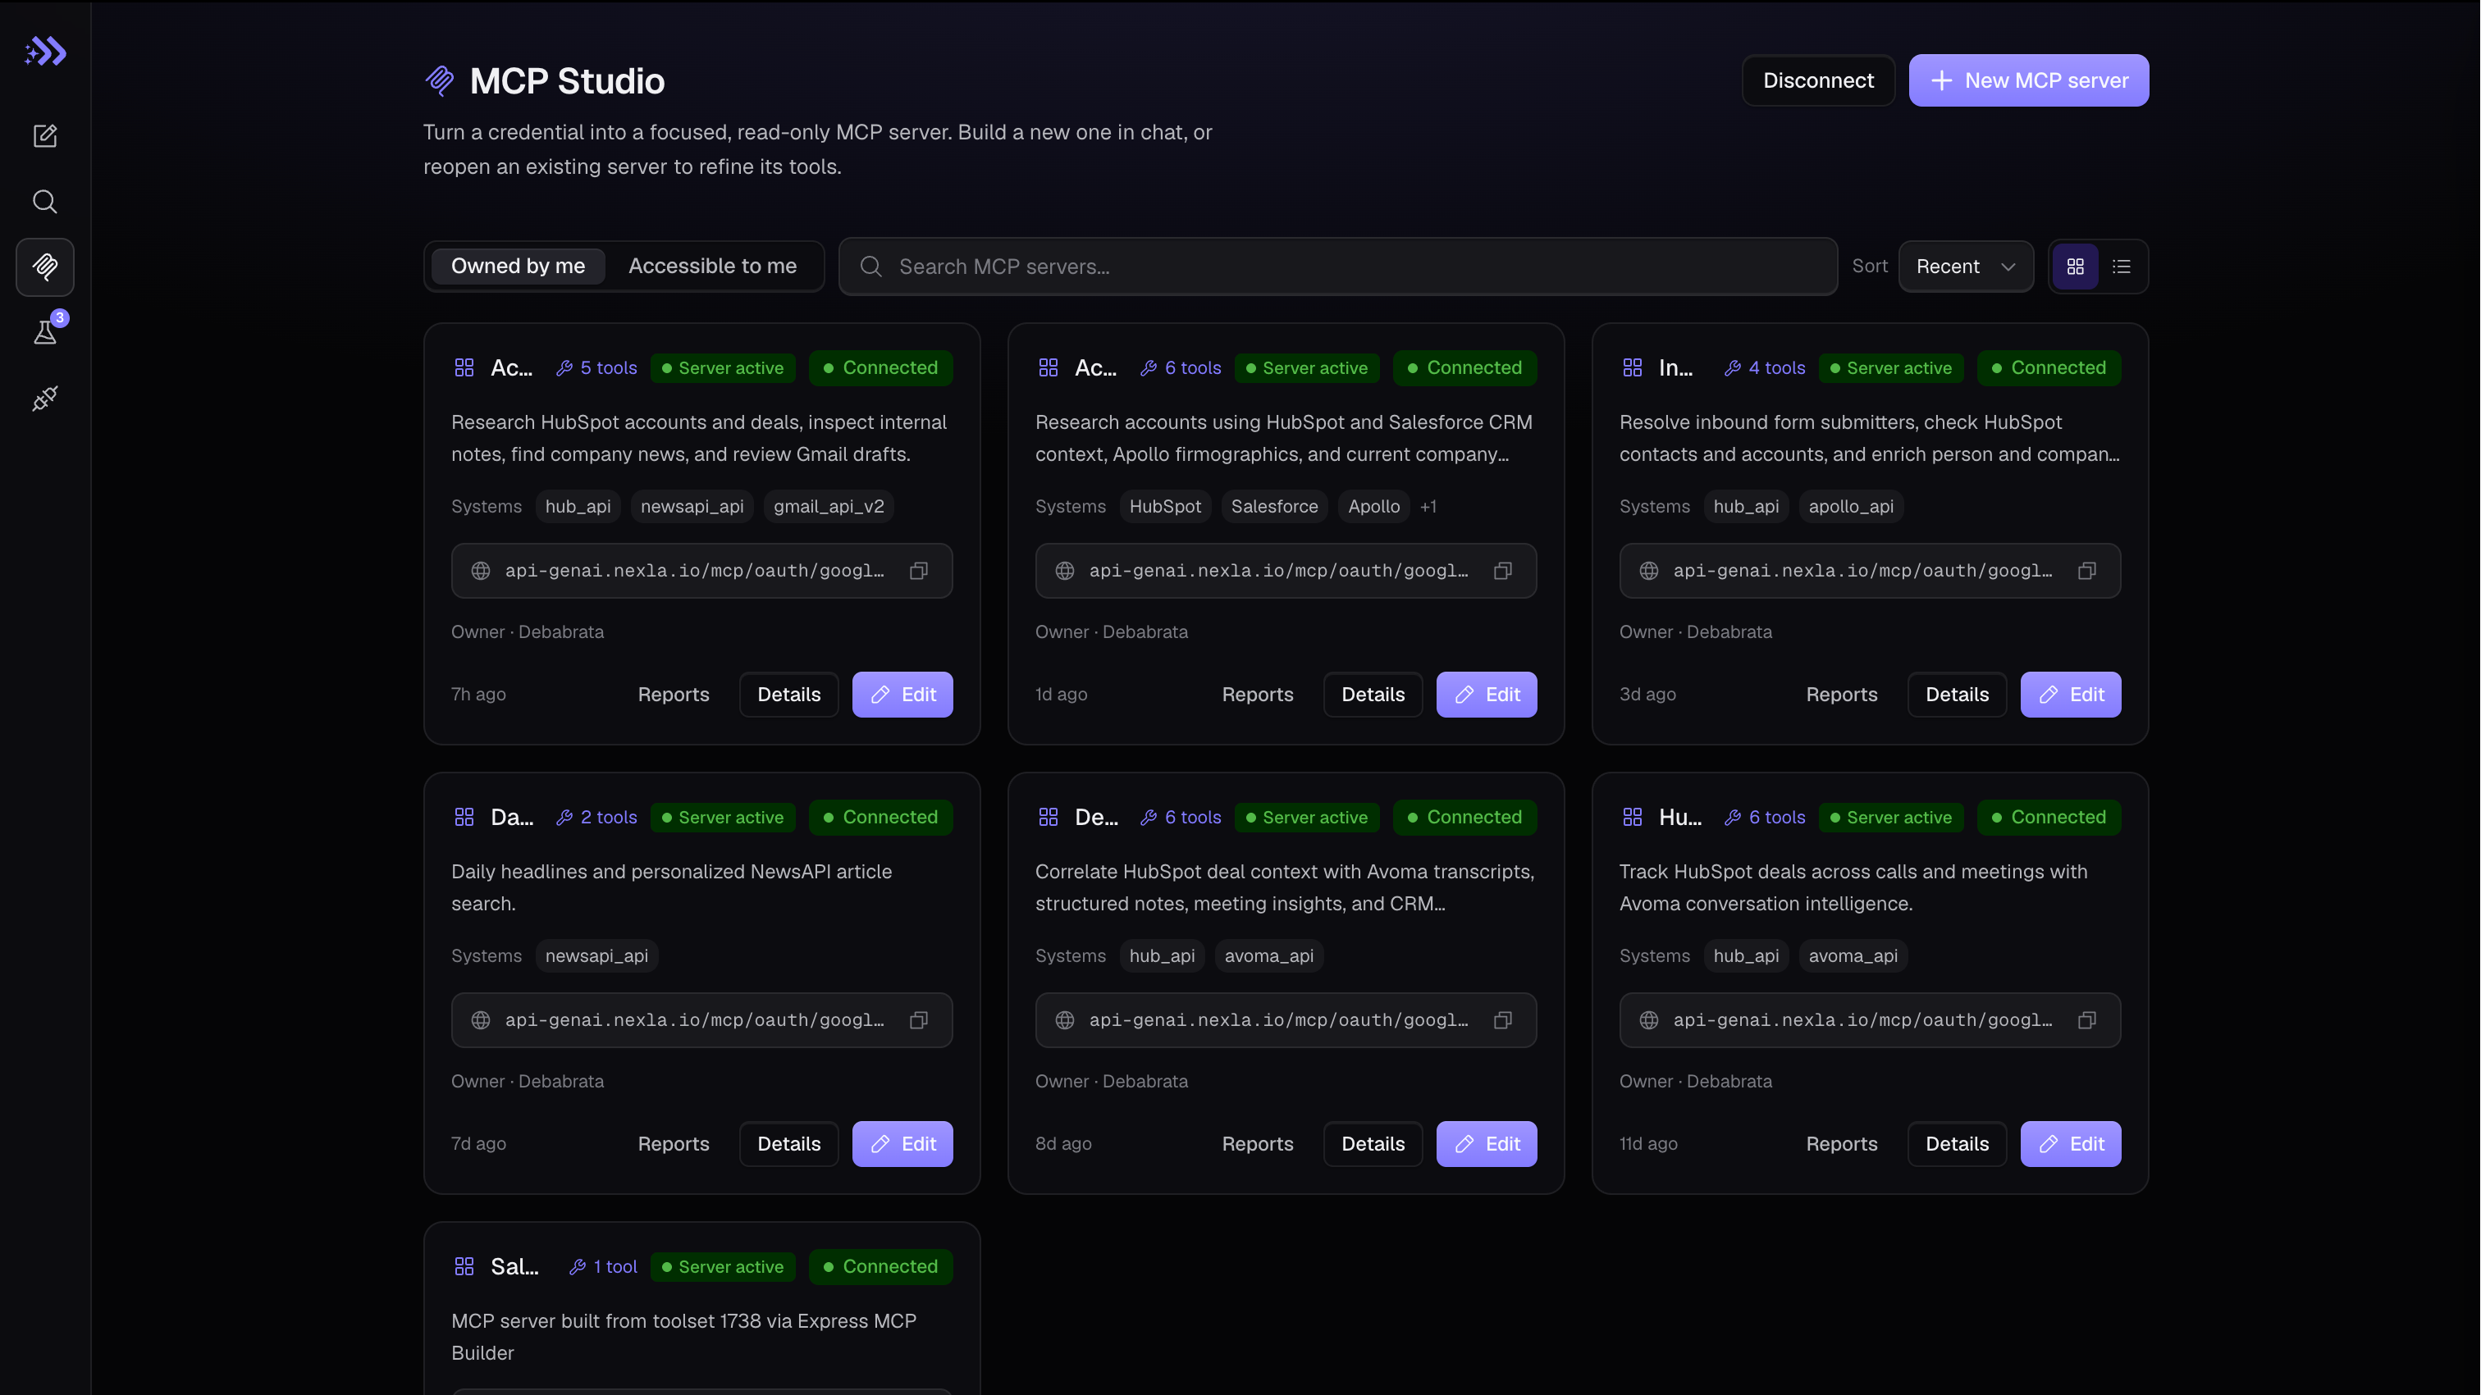Open Details for the 3d ago server
Viewport: 2481px width, 1395px height.
tap(1957, 695)
